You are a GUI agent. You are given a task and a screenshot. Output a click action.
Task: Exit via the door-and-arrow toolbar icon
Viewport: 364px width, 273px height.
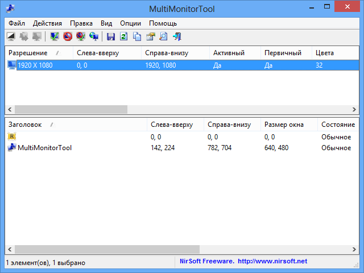[177, 36]
